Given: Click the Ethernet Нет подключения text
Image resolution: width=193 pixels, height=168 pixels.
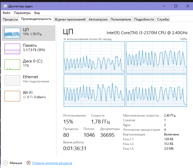Looking at the screenshot, I should (36, 81).
